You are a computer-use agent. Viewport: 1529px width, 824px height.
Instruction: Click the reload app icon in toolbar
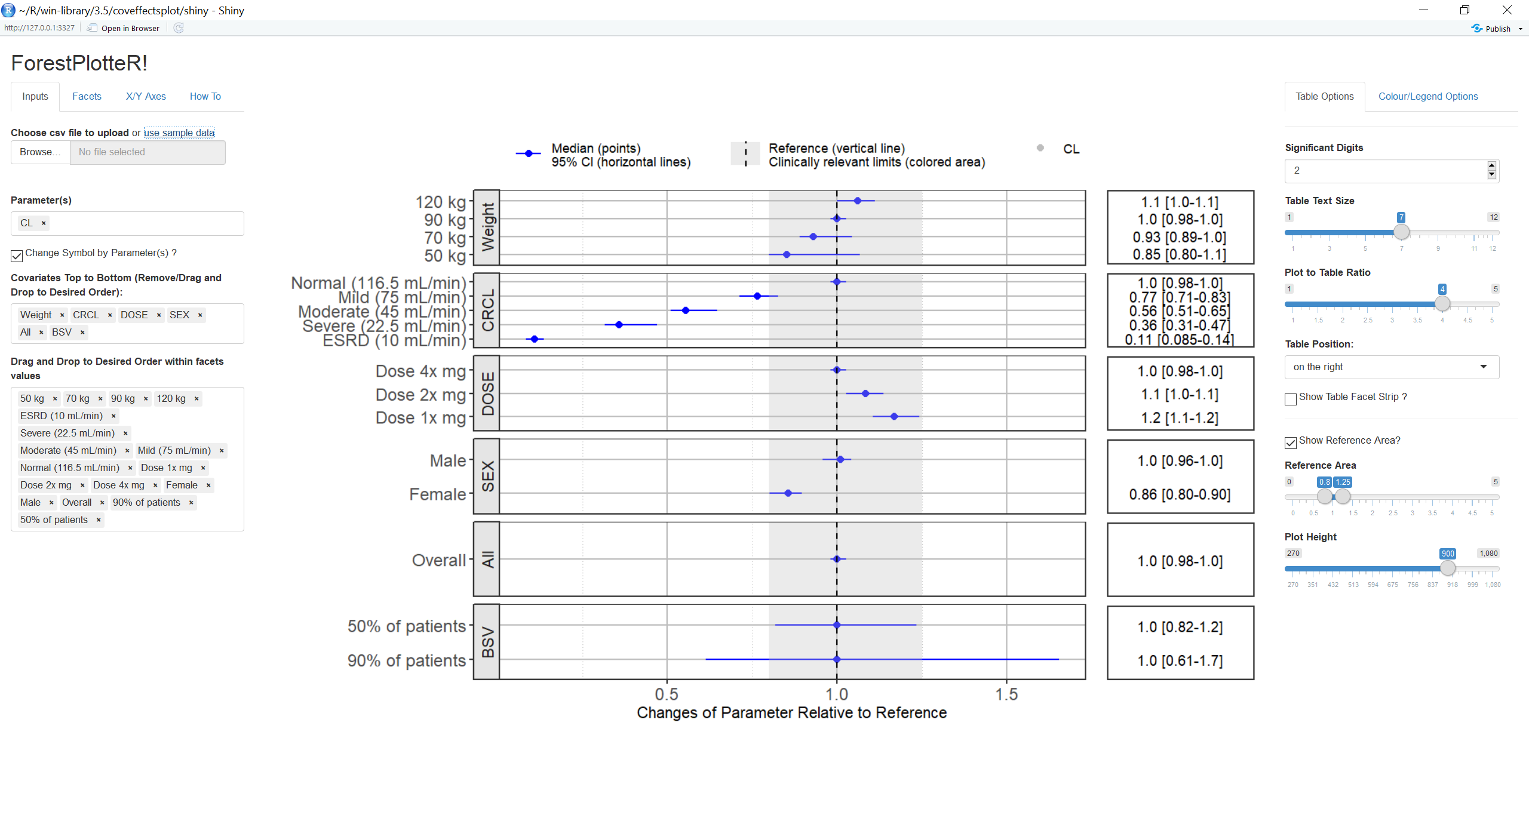[179, 28]
